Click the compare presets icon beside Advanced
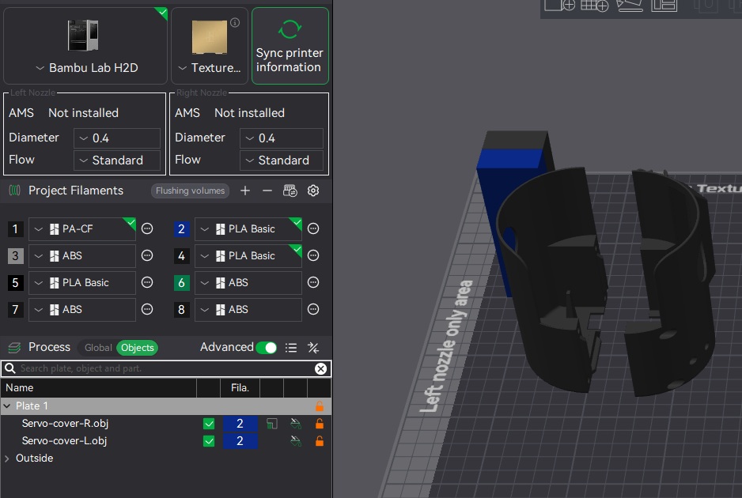The image size is (742, 498). tap(313, 348)
